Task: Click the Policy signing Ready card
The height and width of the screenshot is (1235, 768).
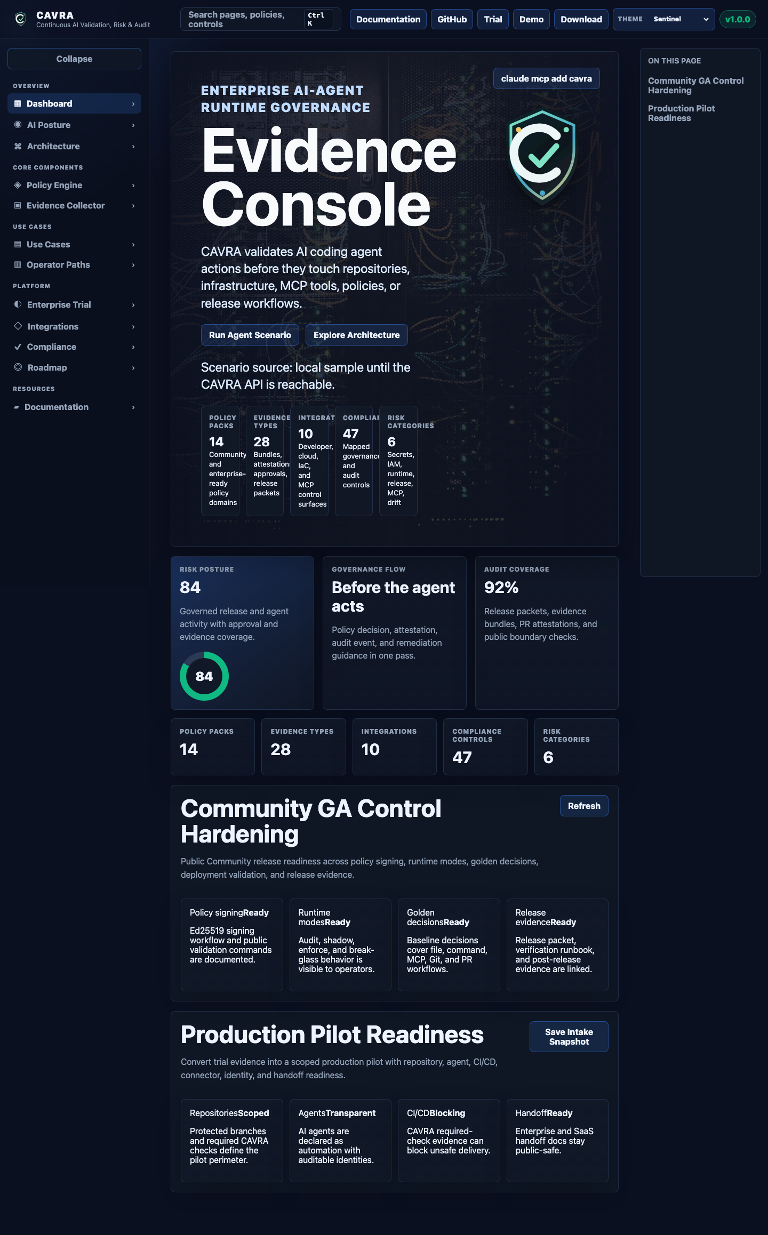Action: 232,945
